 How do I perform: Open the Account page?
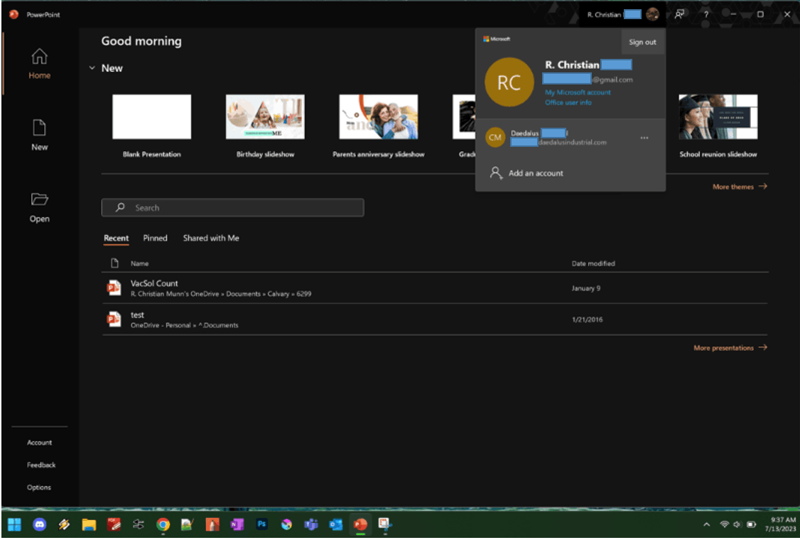(39, 443)
